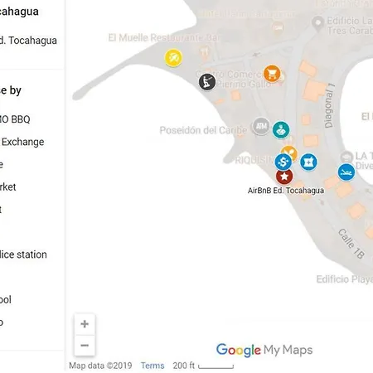
Task: Select the BBQ entry in sidebar
Action: coord(15,119)
